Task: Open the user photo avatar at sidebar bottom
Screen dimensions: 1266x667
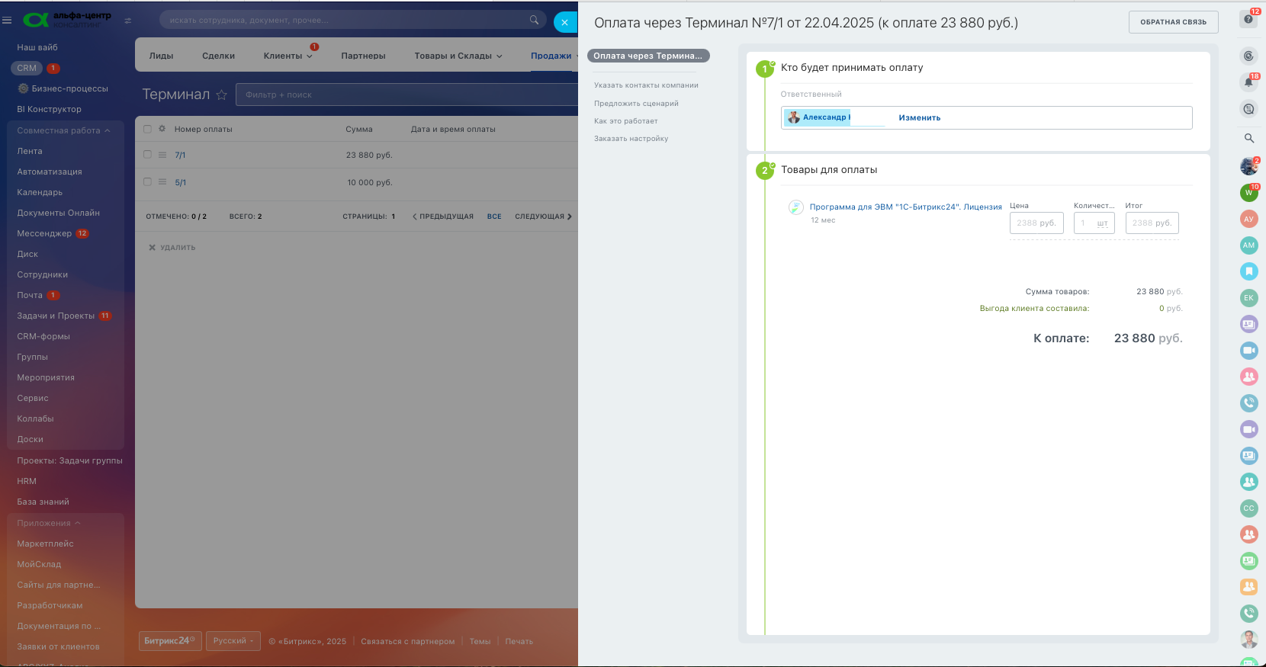Action: tap(1248, 639)
